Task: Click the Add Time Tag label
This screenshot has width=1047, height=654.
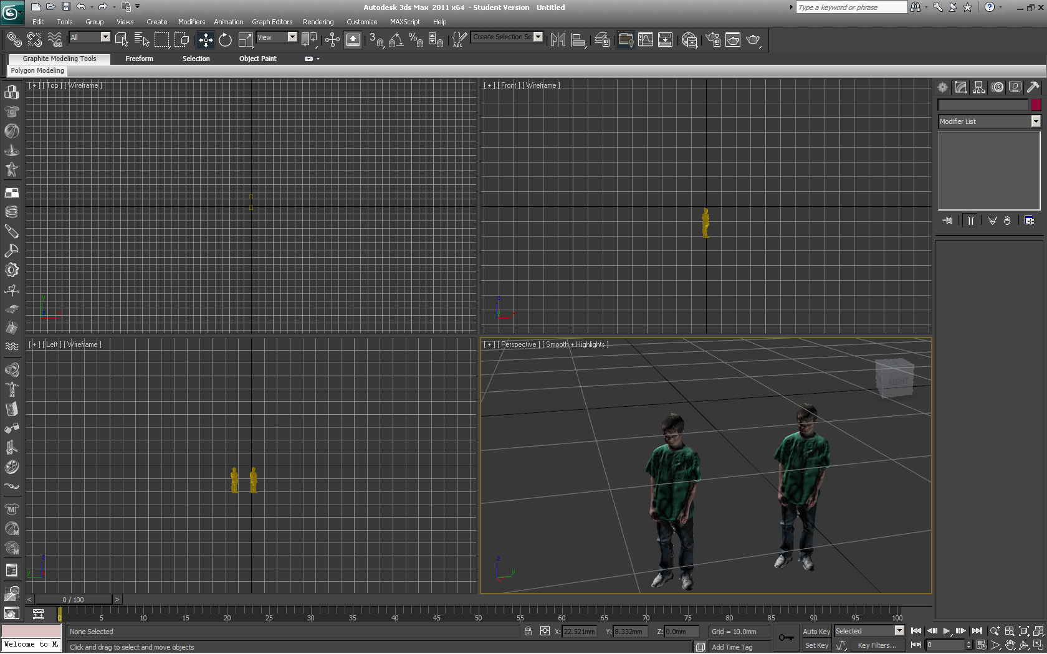Action: pos(732,647)
